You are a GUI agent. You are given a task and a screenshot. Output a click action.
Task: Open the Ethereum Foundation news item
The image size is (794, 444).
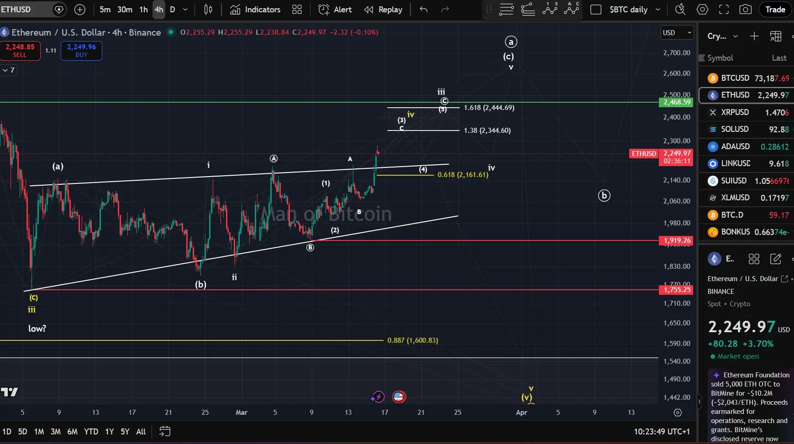click(751, 407)
